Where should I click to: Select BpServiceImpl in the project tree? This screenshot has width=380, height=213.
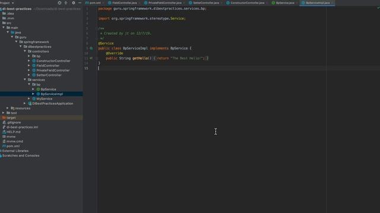[x=52, y=94]
